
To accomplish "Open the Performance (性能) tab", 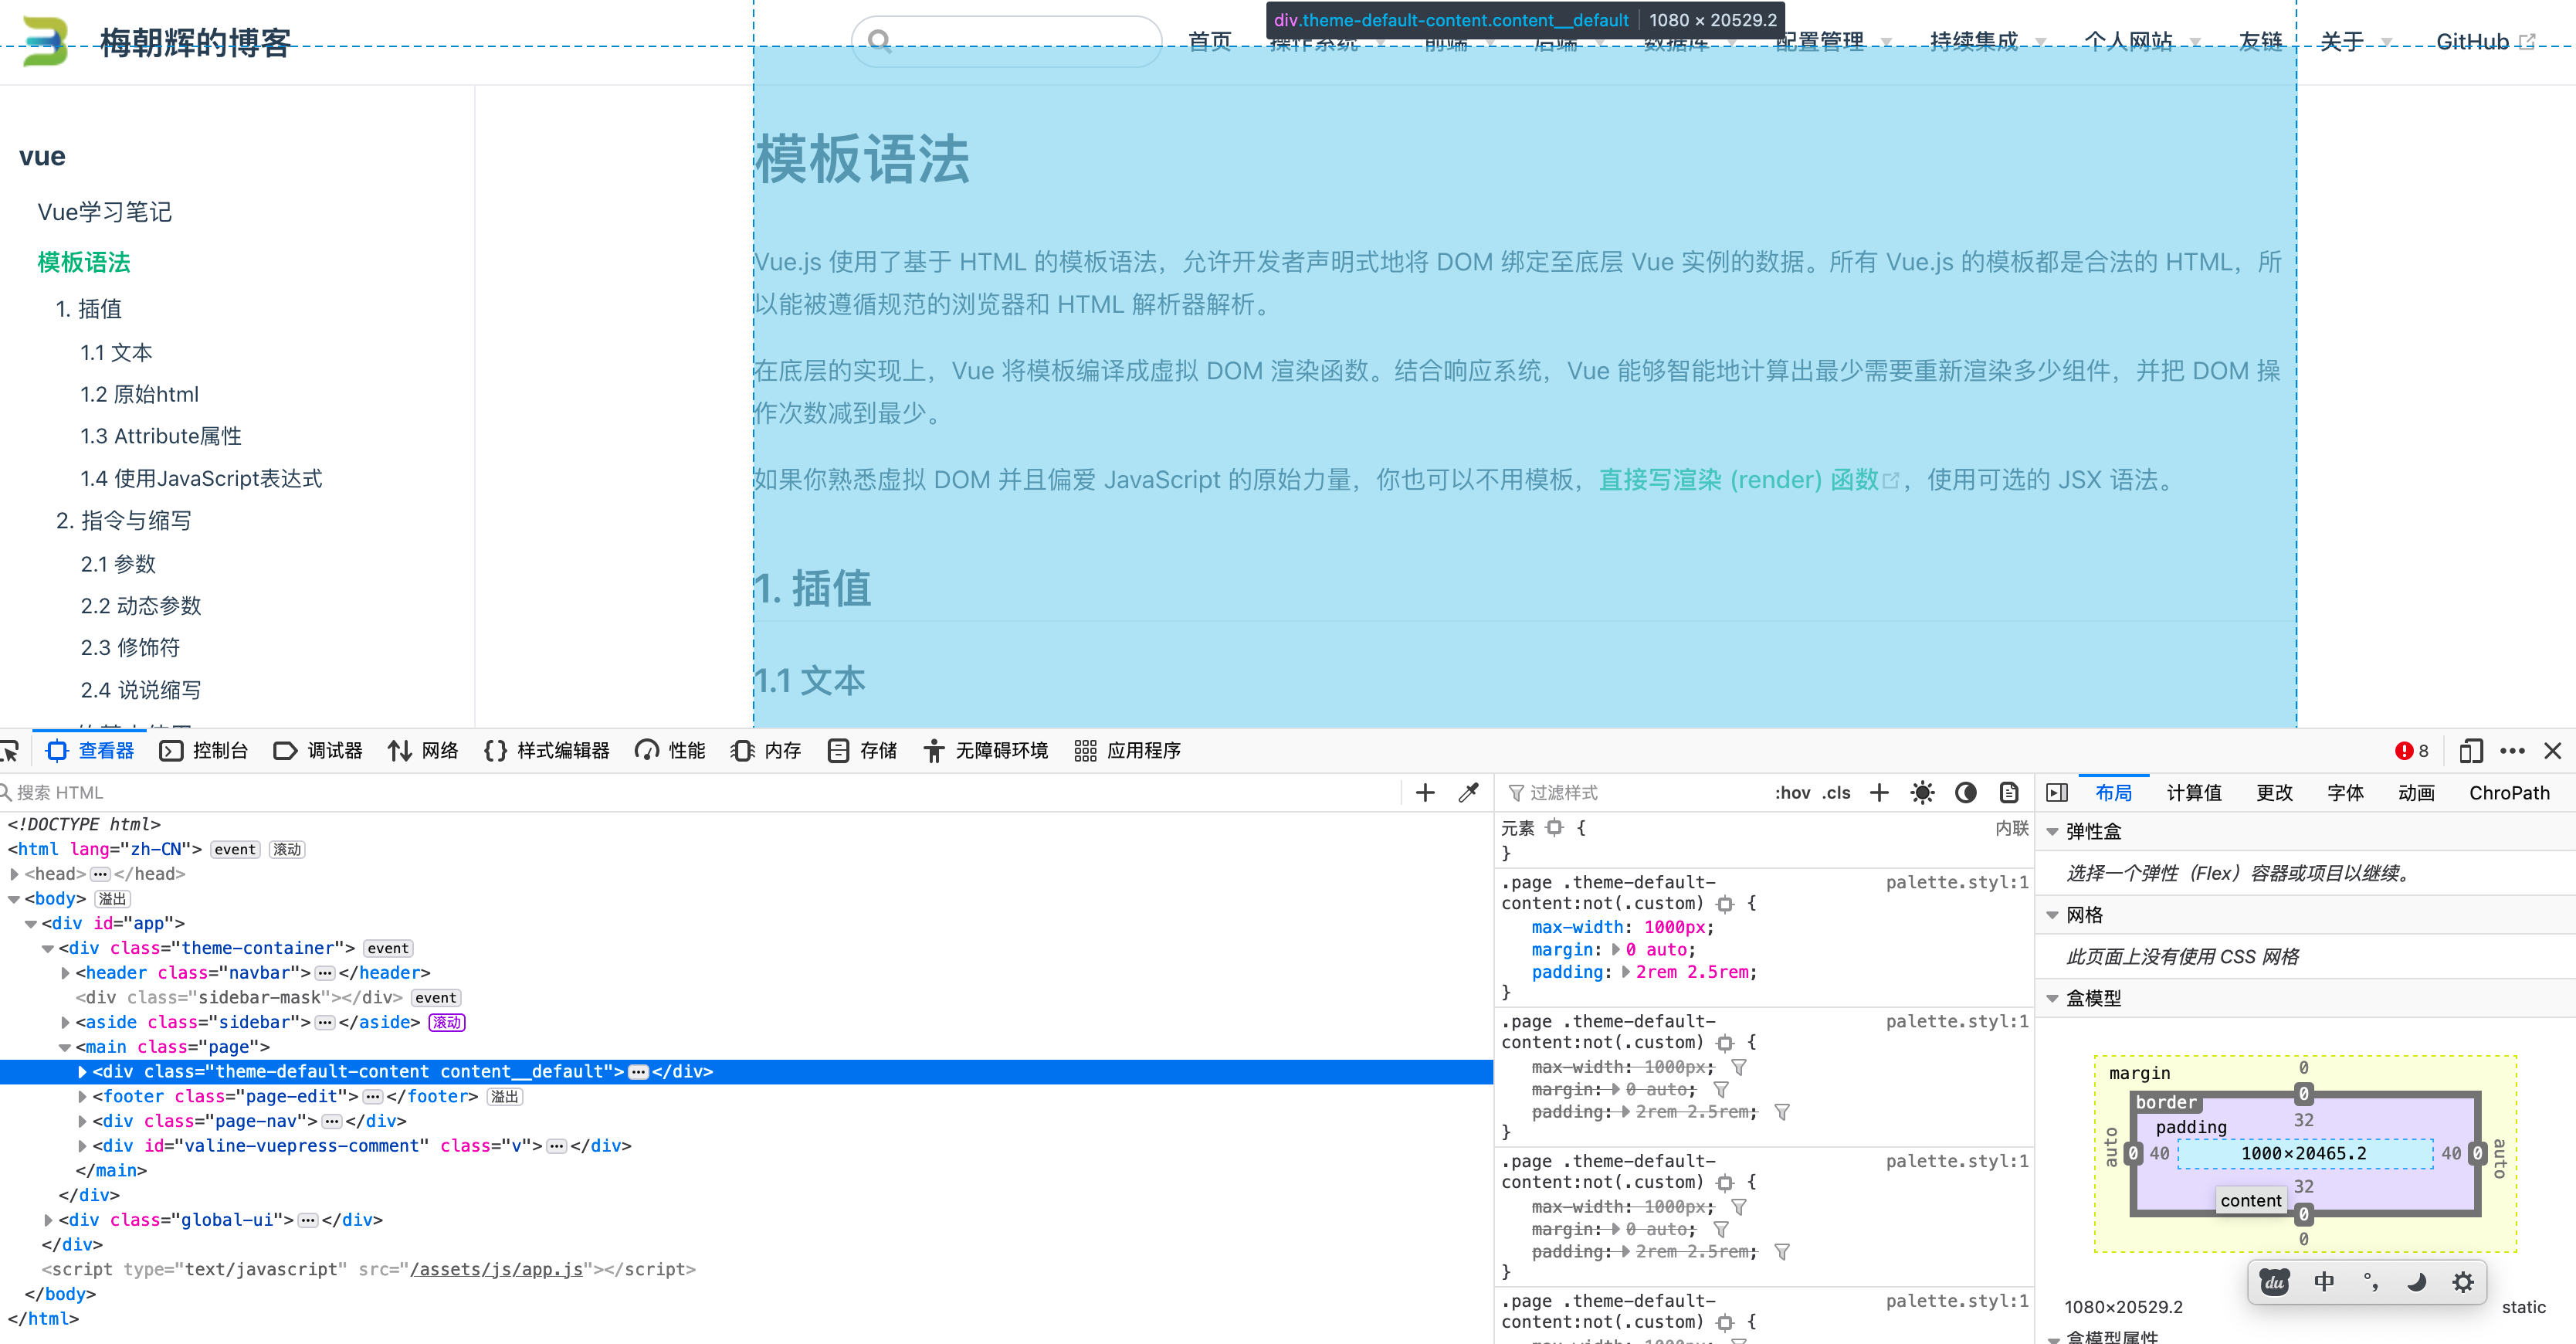I will [x=670, y=751].
